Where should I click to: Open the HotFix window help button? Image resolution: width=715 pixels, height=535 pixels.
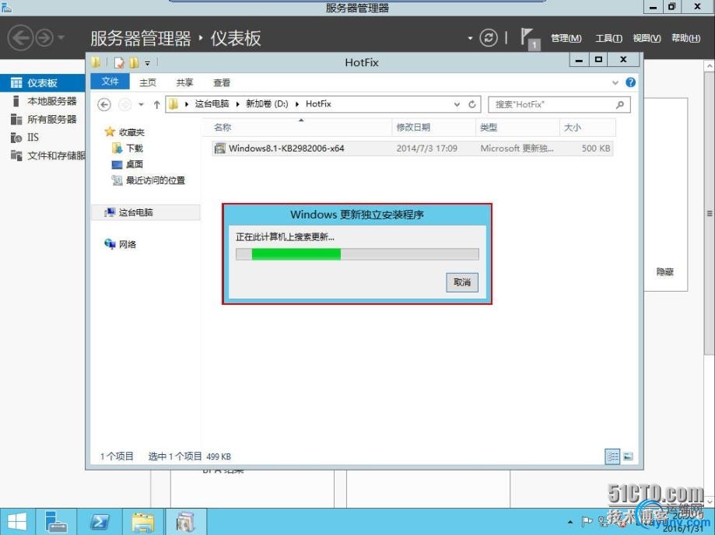631,82
